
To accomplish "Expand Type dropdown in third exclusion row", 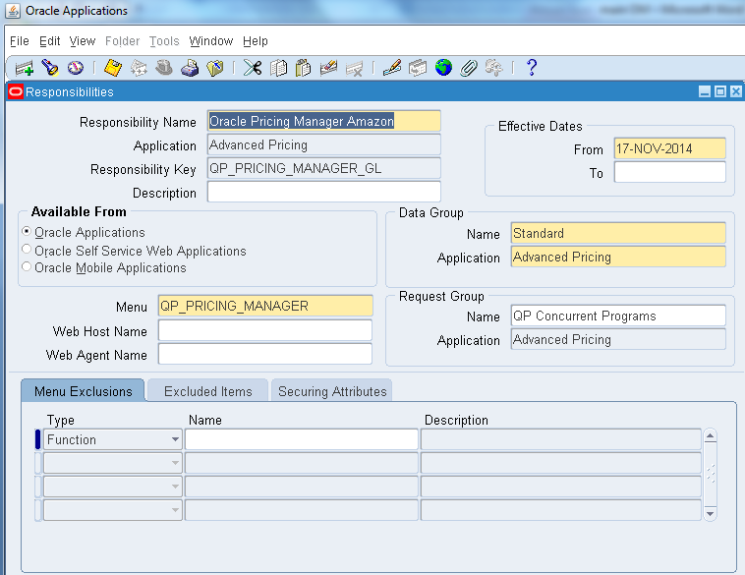I will (175, 487).
